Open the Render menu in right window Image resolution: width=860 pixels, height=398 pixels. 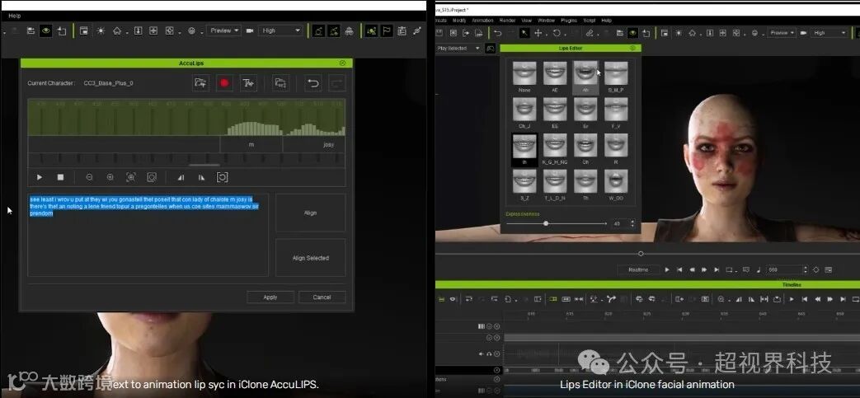(507, 21)
